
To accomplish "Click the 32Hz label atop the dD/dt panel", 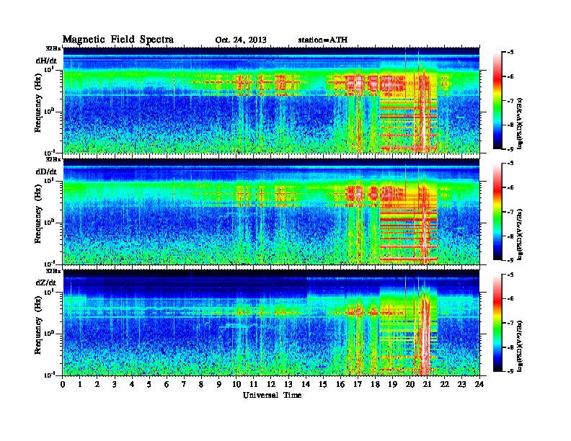I will 53,159.
